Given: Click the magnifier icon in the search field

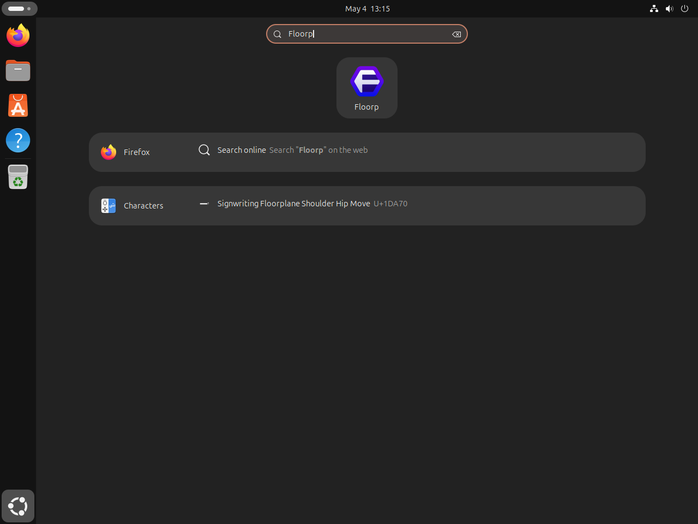Looking at the screenshot, I should tap(277, 34).
